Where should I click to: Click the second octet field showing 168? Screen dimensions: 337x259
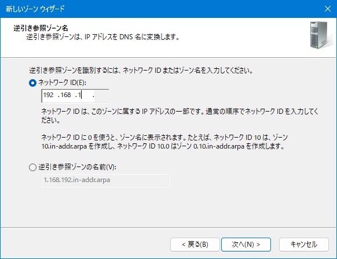66,95
